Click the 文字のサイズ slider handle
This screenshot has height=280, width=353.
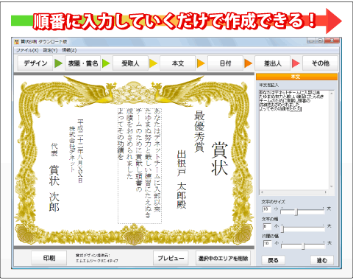[x=296, y=212]
